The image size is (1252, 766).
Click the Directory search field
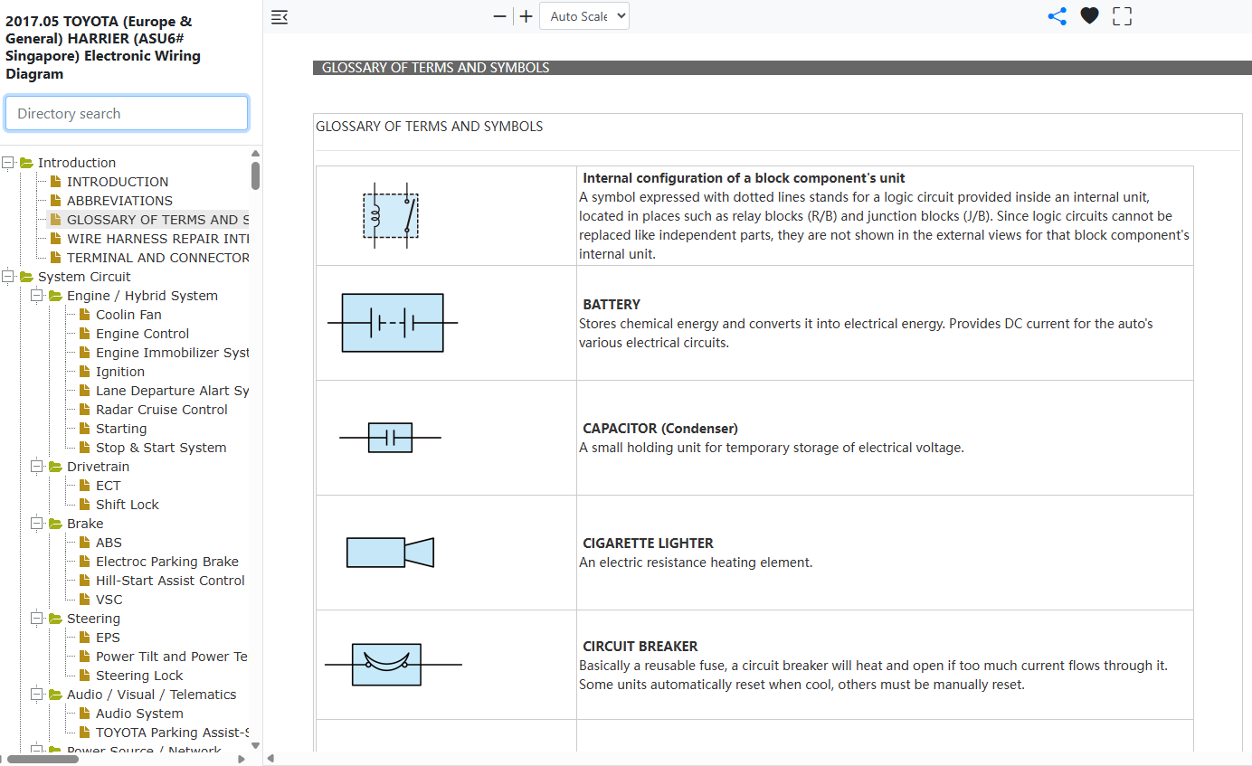(127, 113)
